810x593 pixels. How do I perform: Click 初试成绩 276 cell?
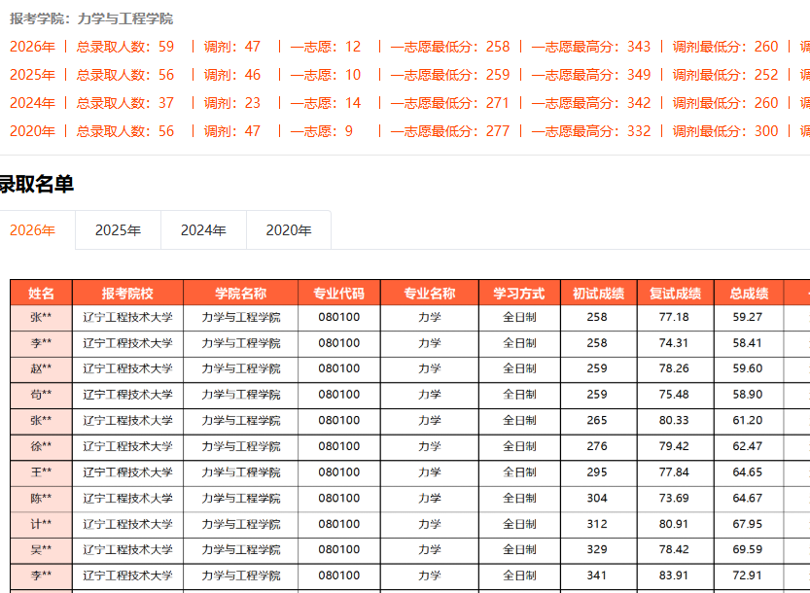pyautogui.click(x=597, y=446)
